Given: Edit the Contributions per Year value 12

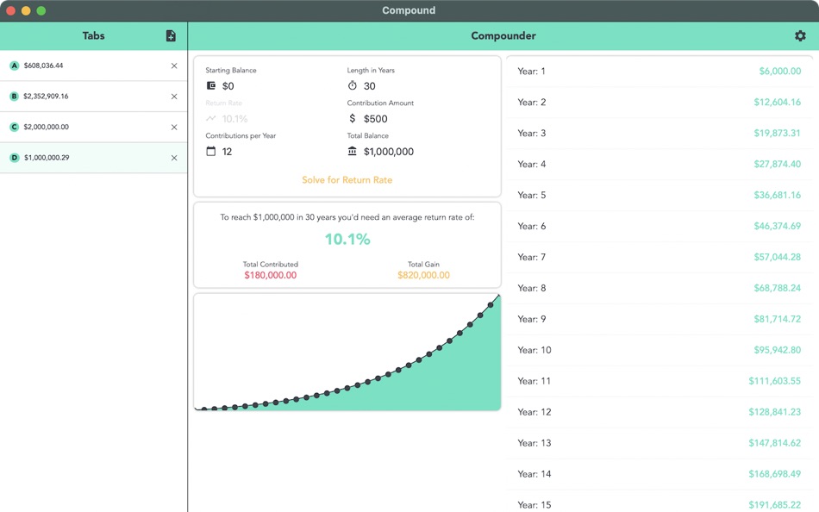Looking at the screenshot, I should tap(227, 152).
